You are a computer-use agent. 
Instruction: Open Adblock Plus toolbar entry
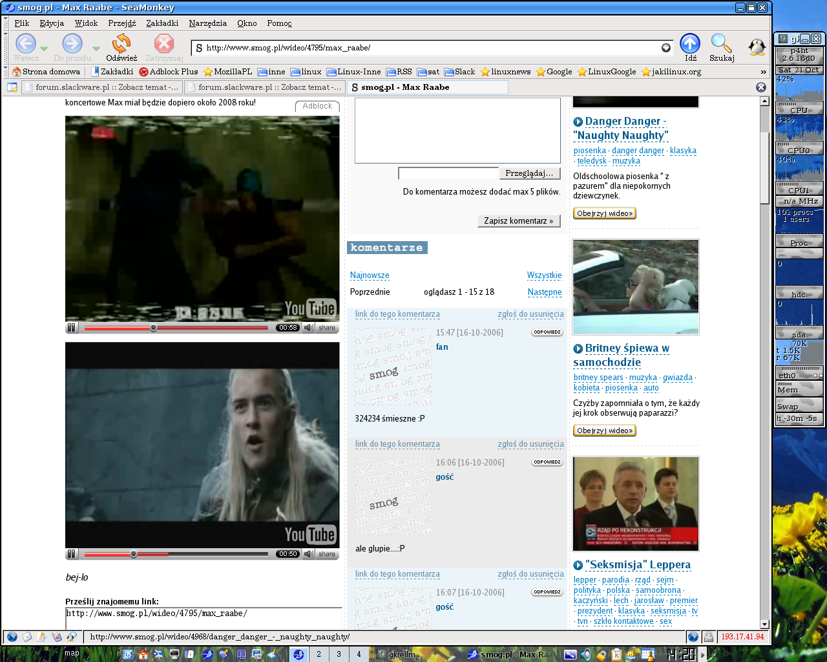(x=169, y=72)
